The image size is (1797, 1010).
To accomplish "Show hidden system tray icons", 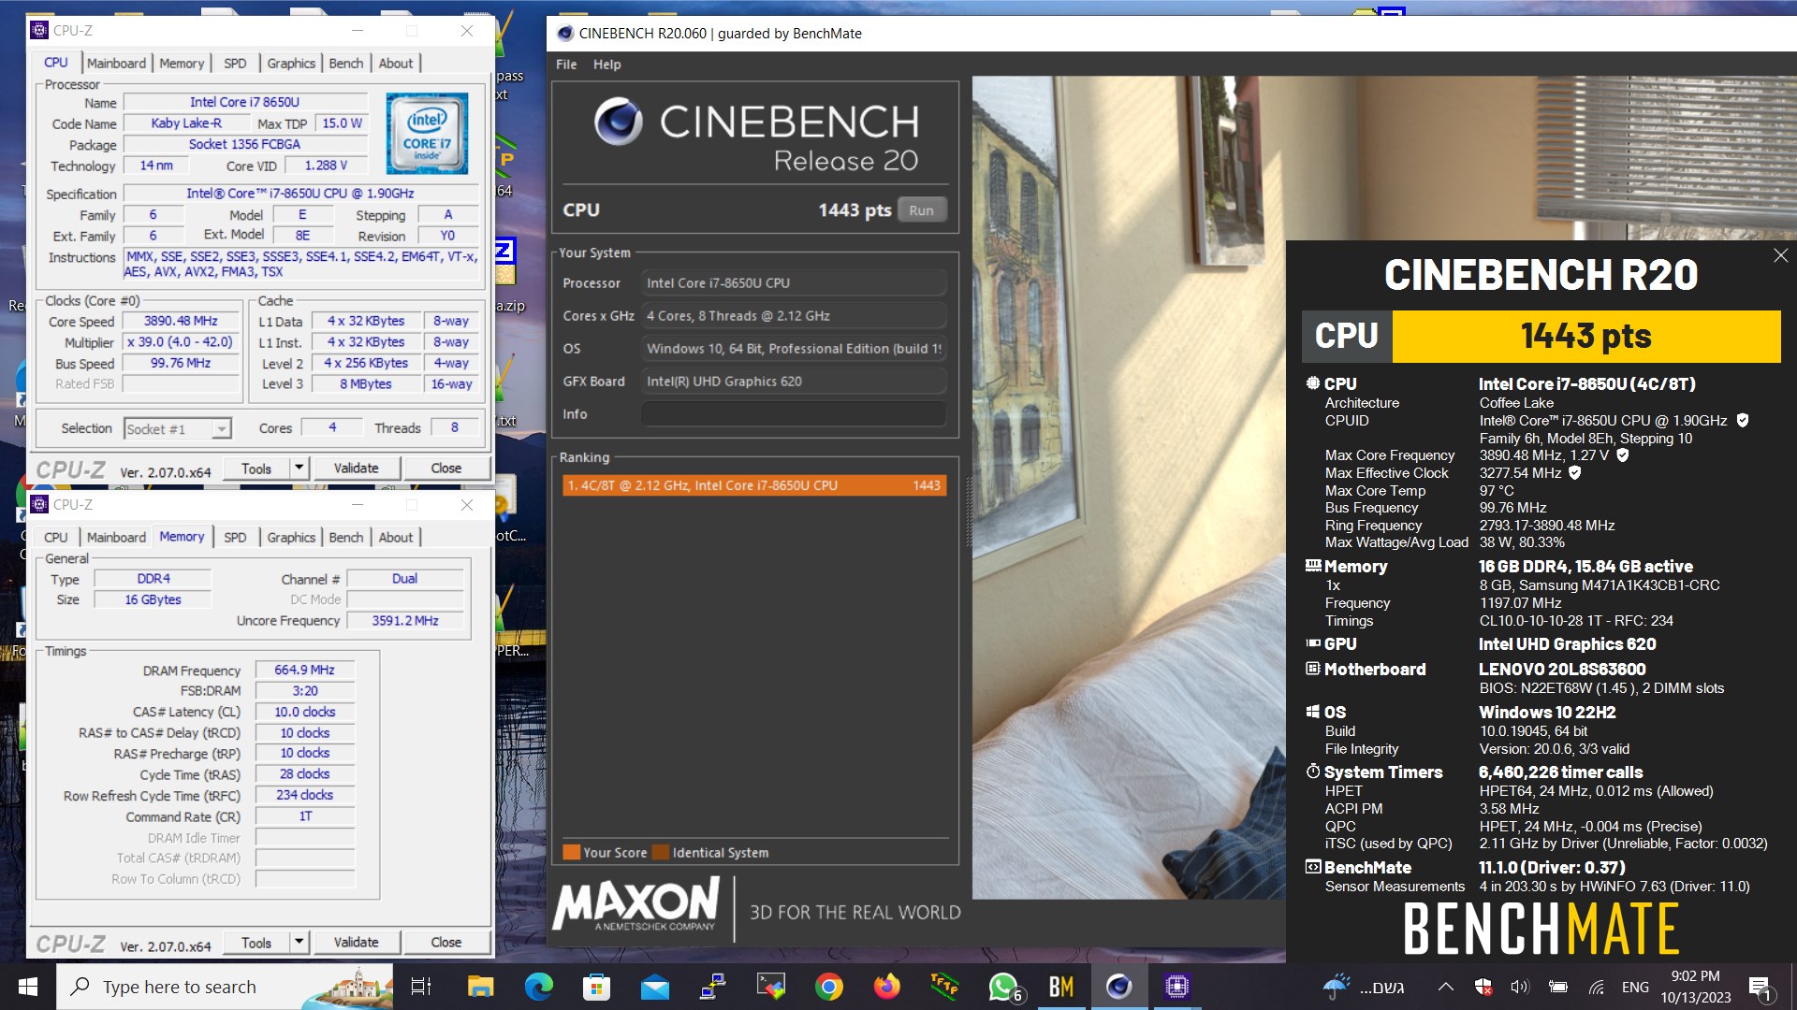I will pos(1445,987).
